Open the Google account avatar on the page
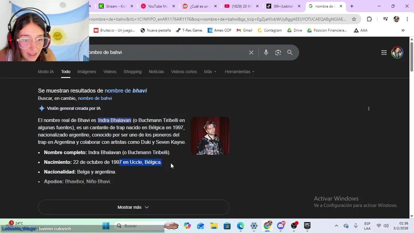The height and width of the screenshot is (233, 414). (x=397, y=52)
